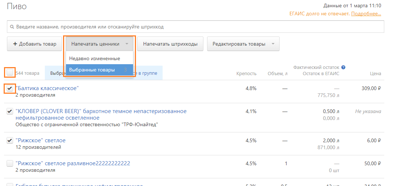The image size is (393, 186).
Task: Open "Рижское" светлое разливное22222222222 link
Action: (73, 163)
